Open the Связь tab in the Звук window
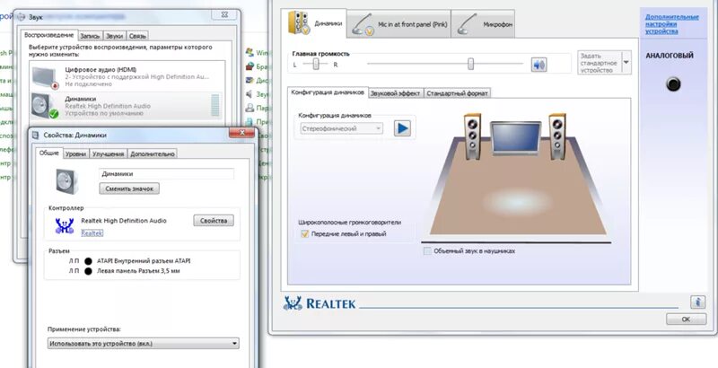 tap(137, 36)
